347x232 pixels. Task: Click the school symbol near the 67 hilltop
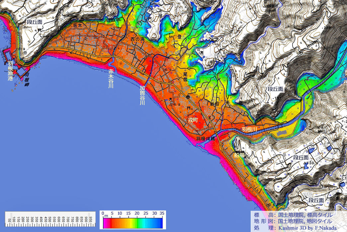[x=201, y=52]
